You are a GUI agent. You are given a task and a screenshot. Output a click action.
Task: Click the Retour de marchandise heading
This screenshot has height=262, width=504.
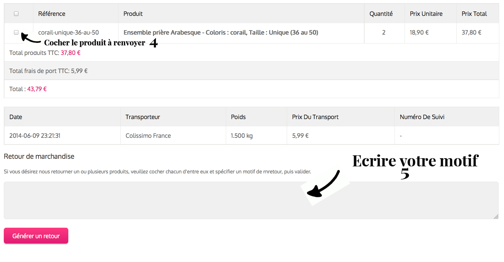pos(39,156)
